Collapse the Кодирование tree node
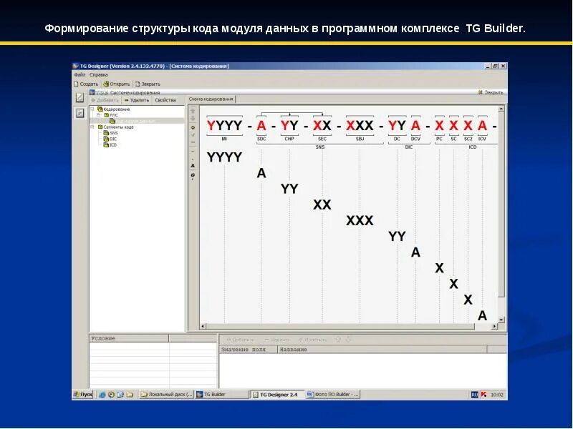Image resolution: width=573 pixels, height=429 pixels. click(x=93, y=109)
